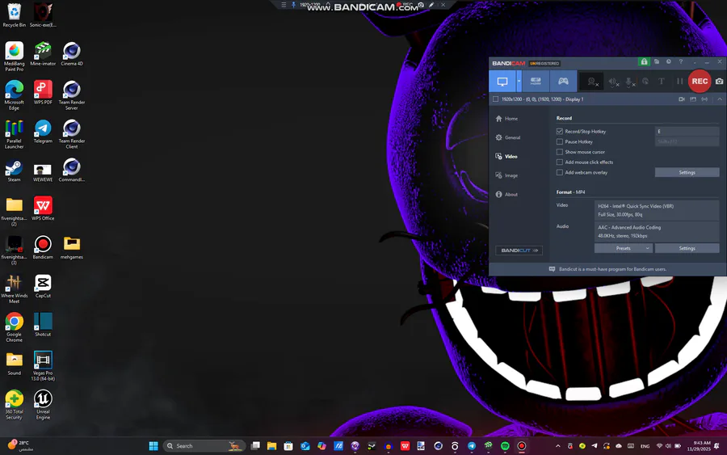Collapse Bandicam panel with up chevron
Viewport: 727px width, 455px height.
[720, 99]
